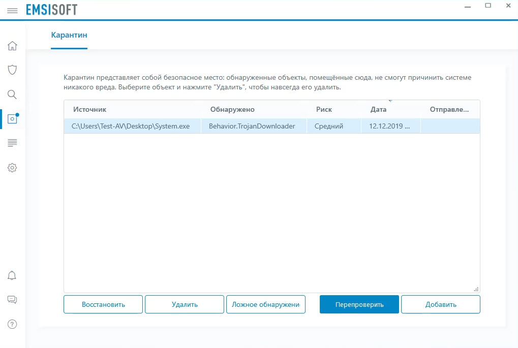Open the chat support icon

click(x=12, y=299)
